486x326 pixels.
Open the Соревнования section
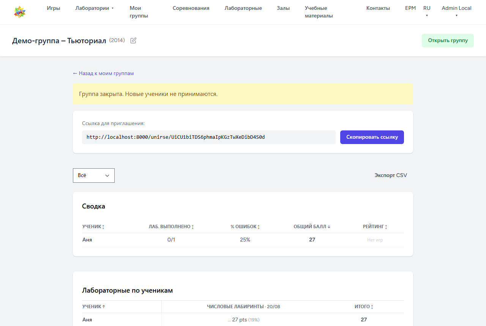pyautogui.click(x=191, y=8)
